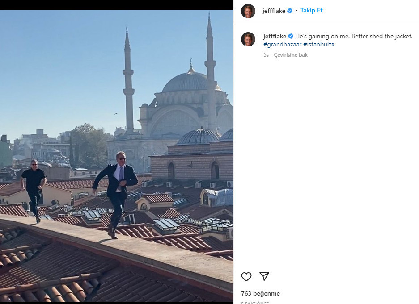Screen dimensions: 419x304
Task: Click the '5s' comment timestamp
Action: [x=266, y=55]
